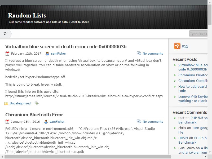
Task: Click comments bubble icon on Virtualbox post
Action: (139, 53)
